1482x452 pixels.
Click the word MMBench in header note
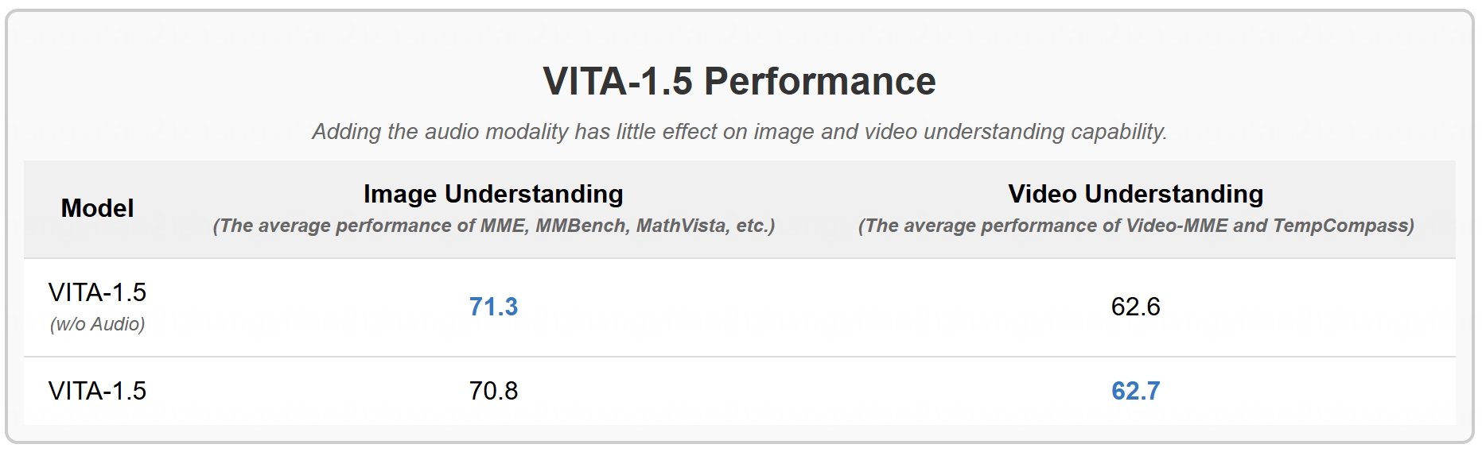click(x=582, y=226)
